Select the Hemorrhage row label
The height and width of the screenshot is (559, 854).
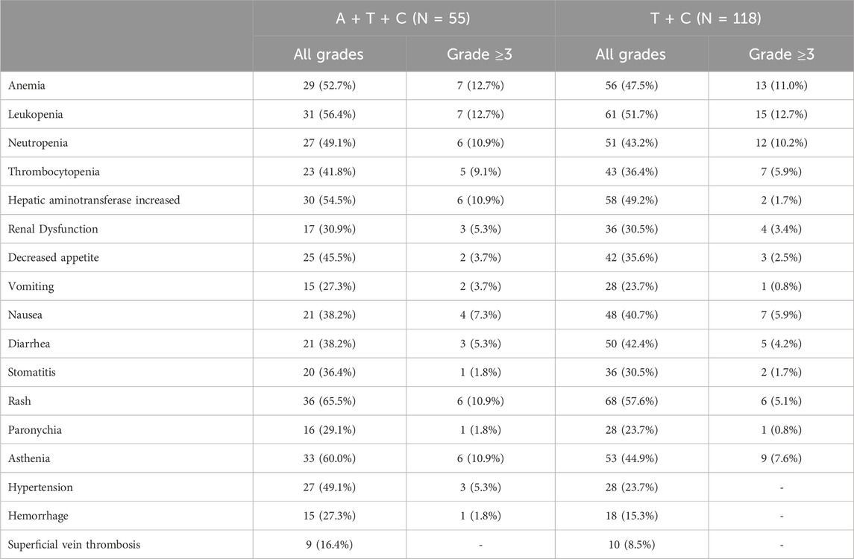point(37,517)
